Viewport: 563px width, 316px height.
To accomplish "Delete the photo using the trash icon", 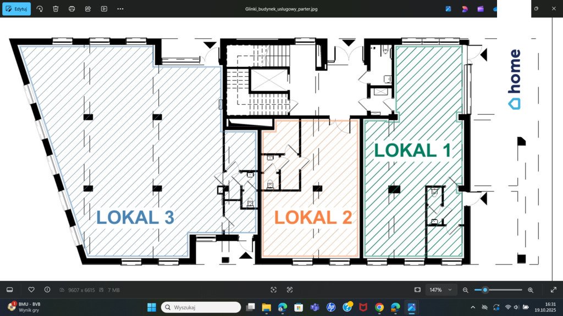I will click(x=56, y=9).
